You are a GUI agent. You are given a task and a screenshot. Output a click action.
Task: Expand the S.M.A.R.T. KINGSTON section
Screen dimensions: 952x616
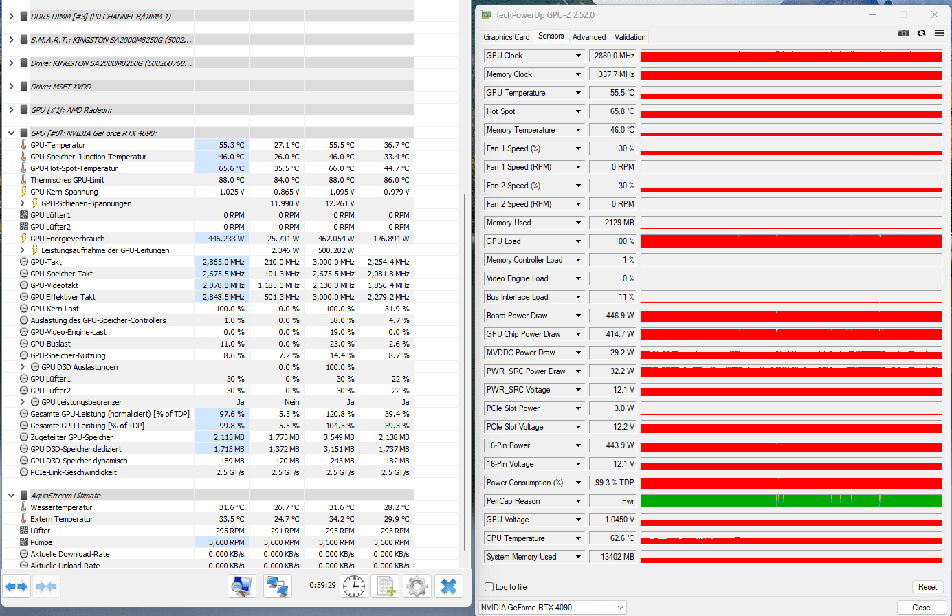click(11, 39)
